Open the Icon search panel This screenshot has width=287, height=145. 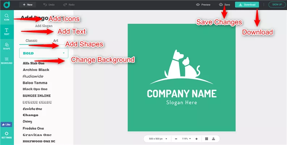pyautogui.click(x=7, y=17)
